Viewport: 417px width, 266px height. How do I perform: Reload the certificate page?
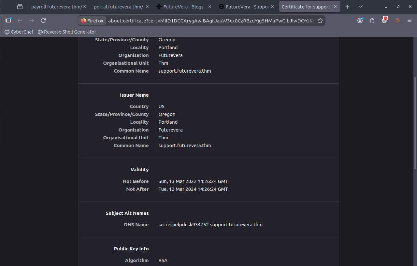click(x=43, y=21)
